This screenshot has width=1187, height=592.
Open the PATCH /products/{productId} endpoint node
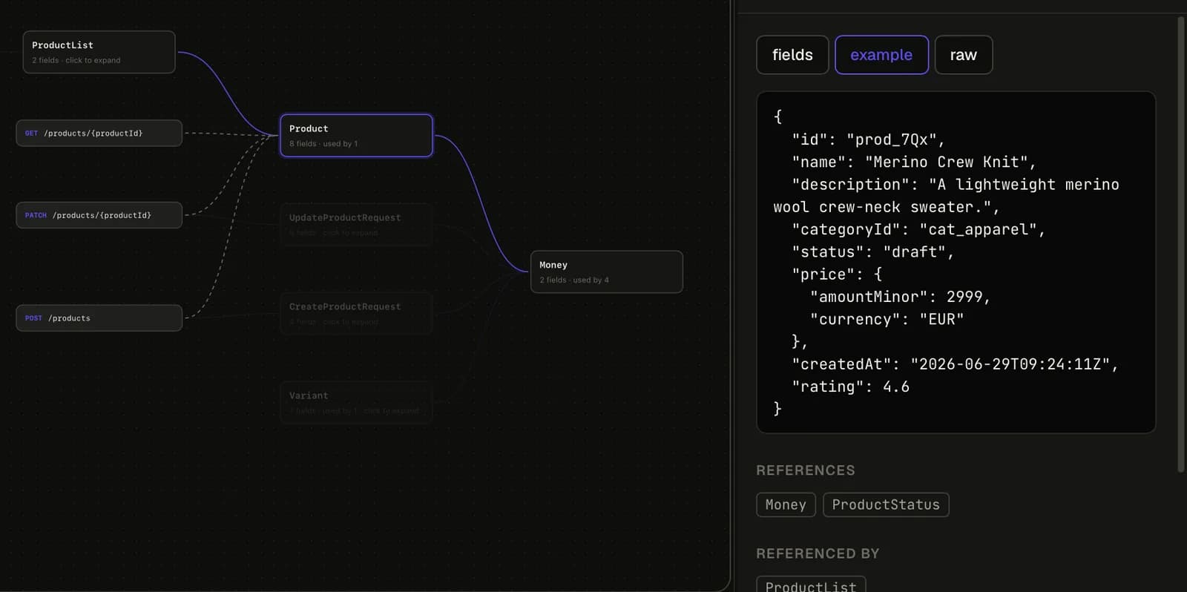pyautogui.click(x=99, y=215)
